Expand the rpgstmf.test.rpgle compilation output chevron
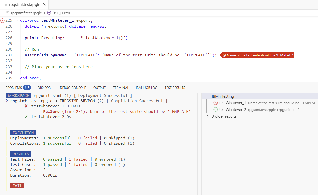 click(x=7, y=101)
